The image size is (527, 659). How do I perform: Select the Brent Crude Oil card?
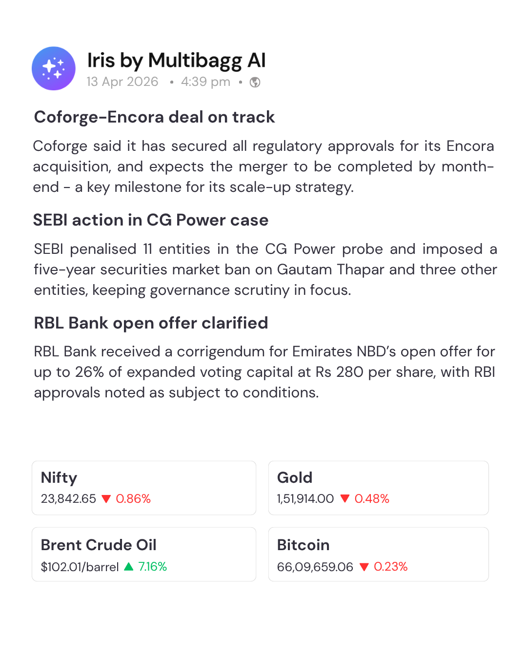[144, 554]
